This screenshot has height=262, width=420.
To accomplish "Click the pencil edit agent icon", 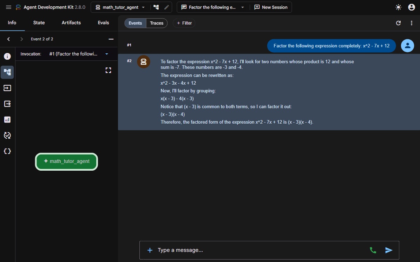I will click(x=166, y=7).
